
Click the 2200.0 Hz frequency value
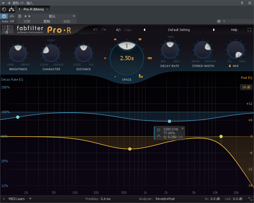pos(171,129)
